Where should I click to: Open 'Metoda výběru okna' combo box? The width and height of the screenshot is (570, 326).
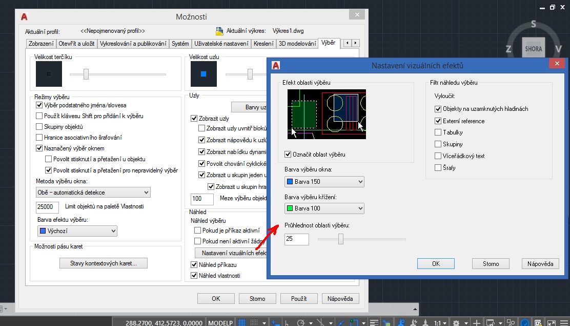[93, 193]
